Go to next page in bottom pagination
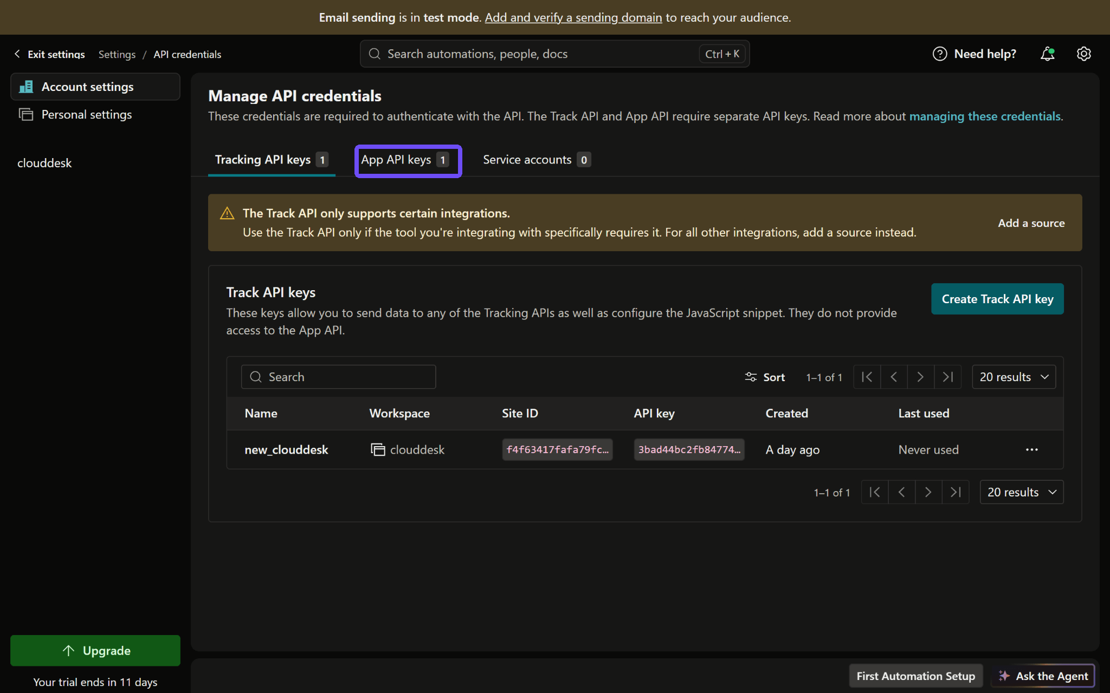The image size is (1110, 693). [928, 492]
